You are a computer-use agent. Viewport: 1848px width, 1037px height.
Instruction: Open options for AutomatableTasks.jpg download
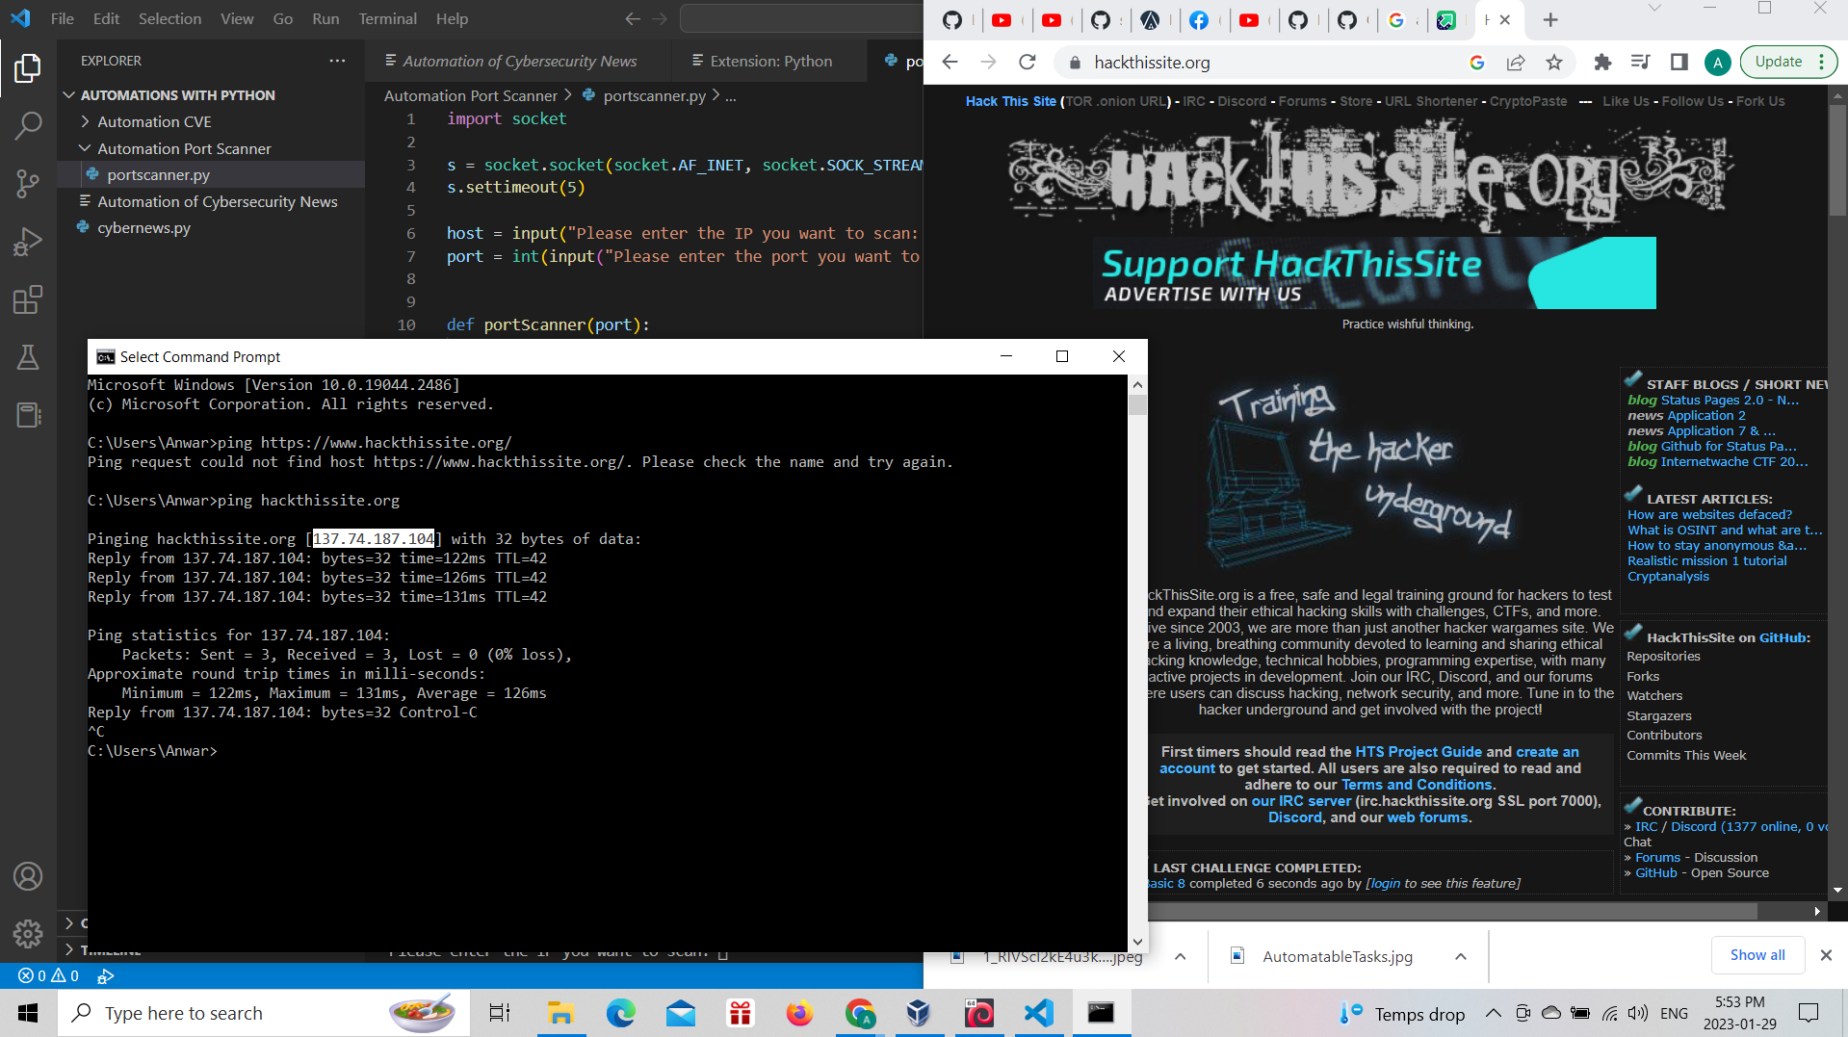1461,956
